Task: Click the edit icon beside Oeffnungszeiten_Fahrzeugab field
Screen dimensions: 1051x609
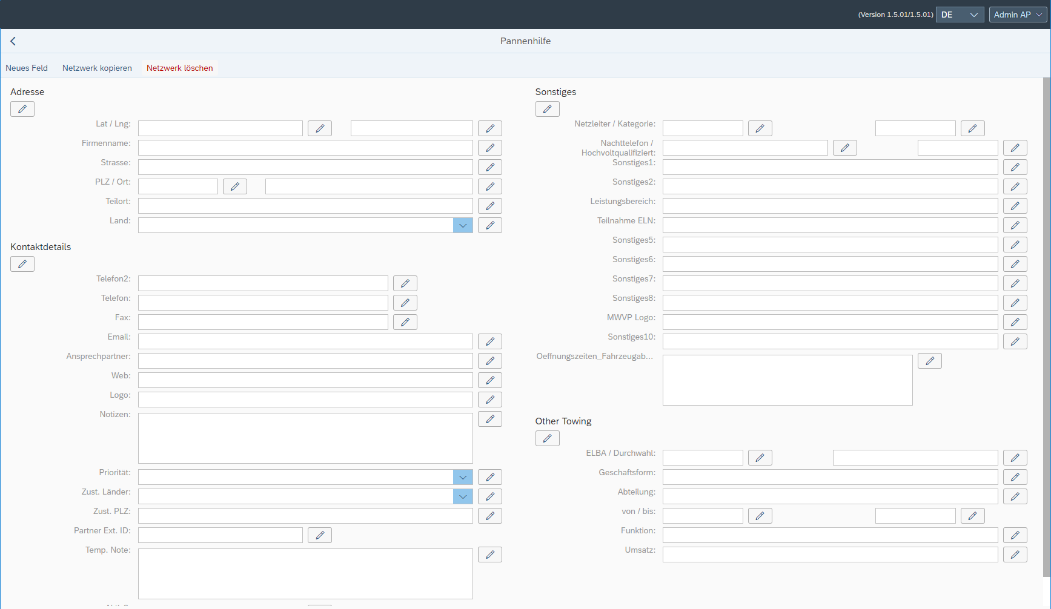Action: 929,360
